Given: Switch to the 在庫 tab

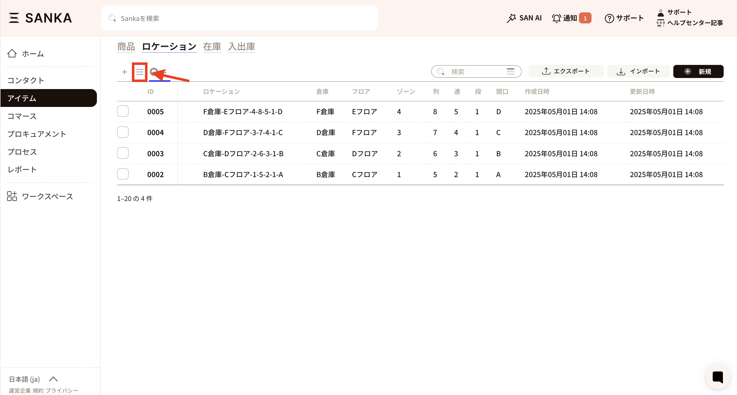Looking at the screenshot, I should click(212, 47).
